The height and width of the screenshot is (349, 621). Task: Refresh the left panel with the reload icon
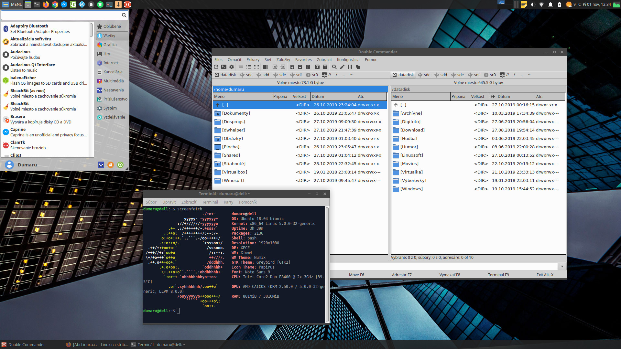(216, 67)
